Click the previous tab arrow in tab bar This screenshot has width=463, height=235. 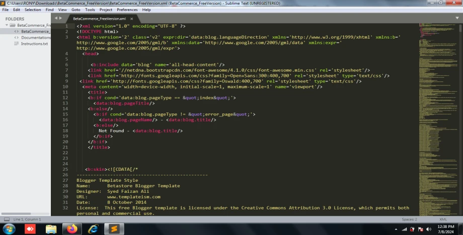coord(56,18)
